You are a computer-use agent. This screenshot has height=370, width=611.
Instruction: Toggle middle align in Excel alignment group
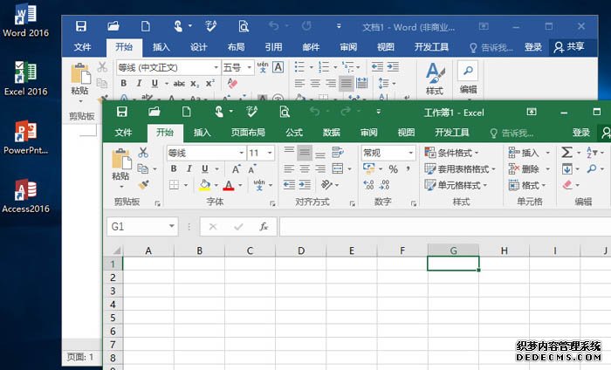click(x=305, y=153)
